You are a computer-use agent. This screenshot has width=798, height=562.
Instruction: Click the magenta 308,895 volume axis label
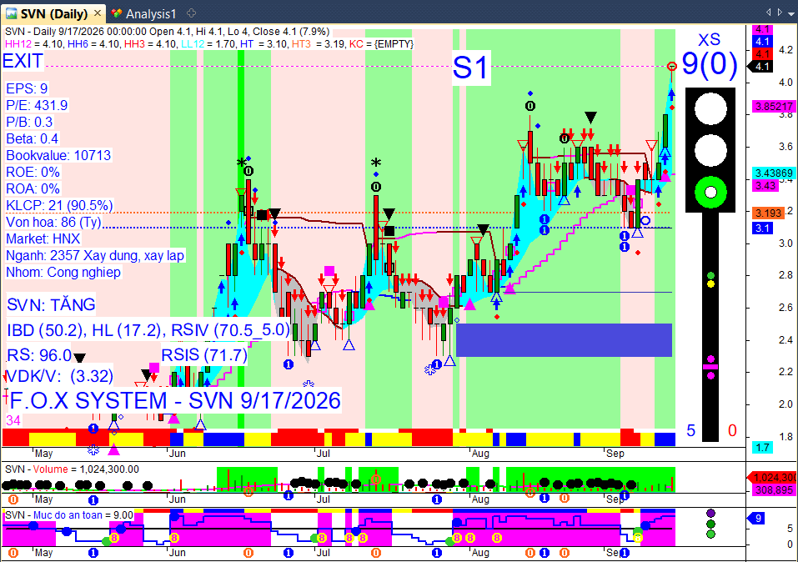774,490
